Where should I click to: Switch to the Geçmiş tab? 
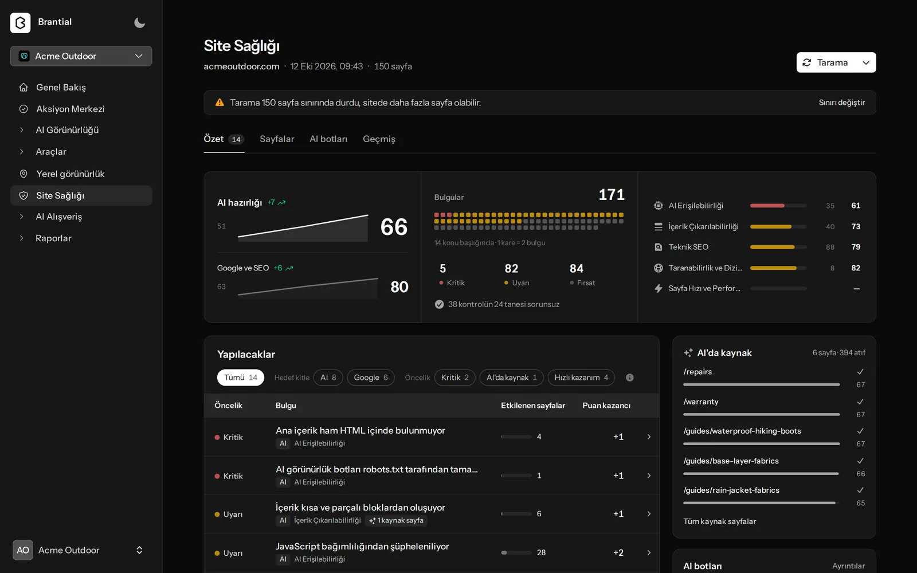tap(379, 139)
